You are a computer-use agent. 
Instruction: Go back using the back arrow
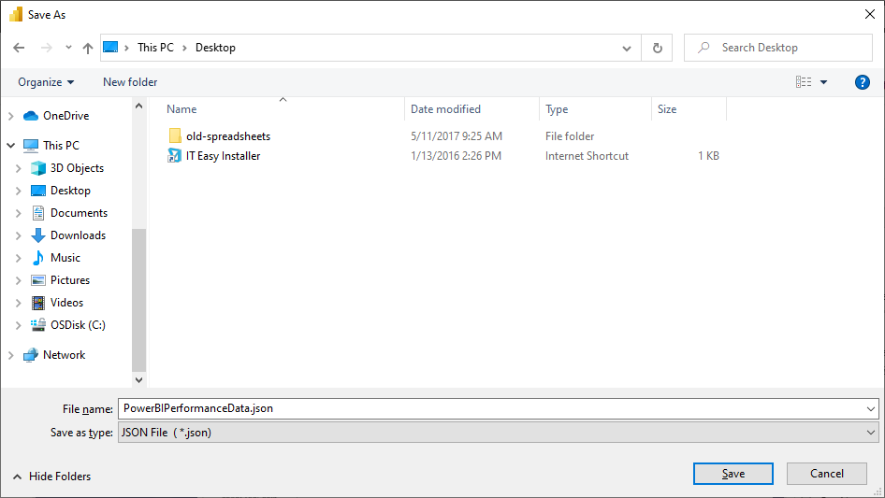click(19, 48)
